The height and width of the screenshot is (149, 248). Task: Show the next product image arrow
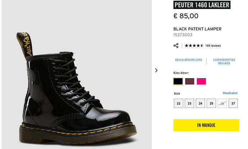156,70
